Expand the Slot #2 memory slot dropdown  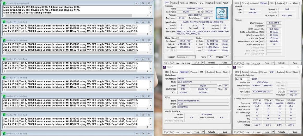click(249, 79)
